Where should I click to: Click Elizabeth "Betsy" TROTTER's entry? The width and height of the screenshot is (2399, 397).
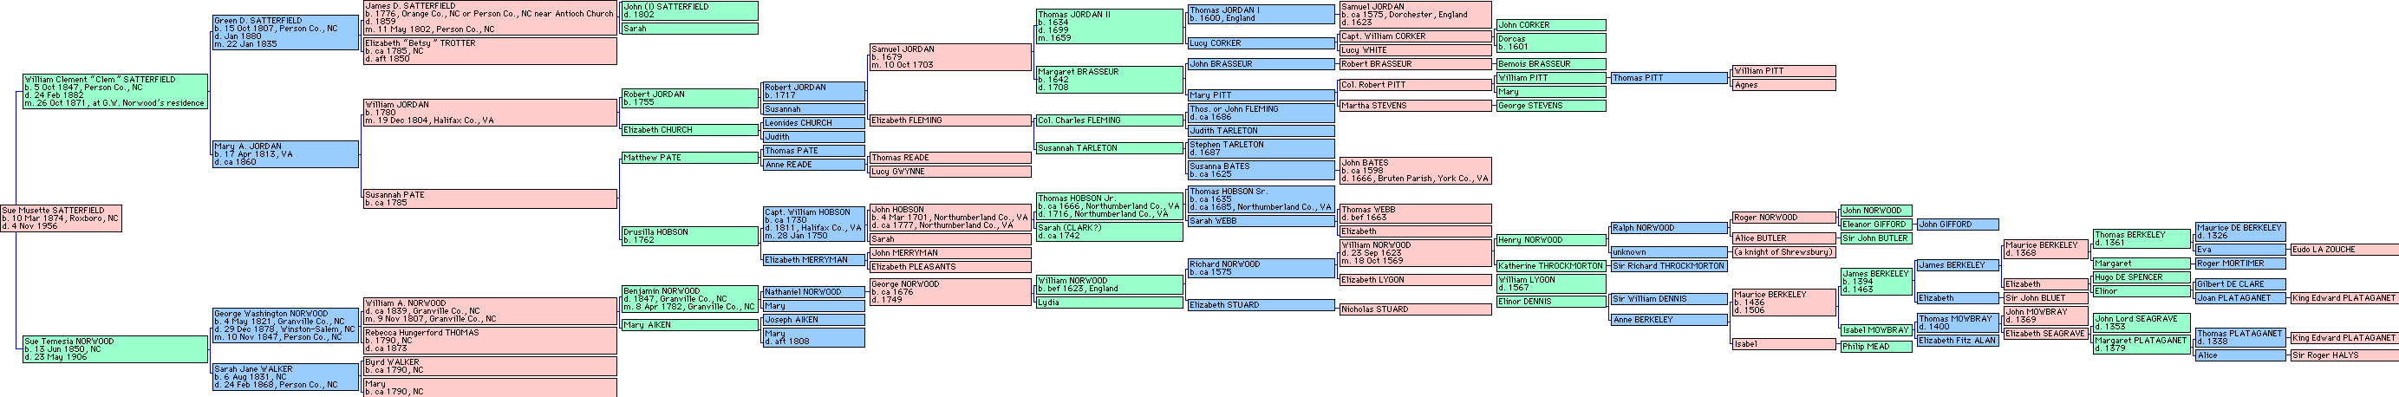pos(490,50)
